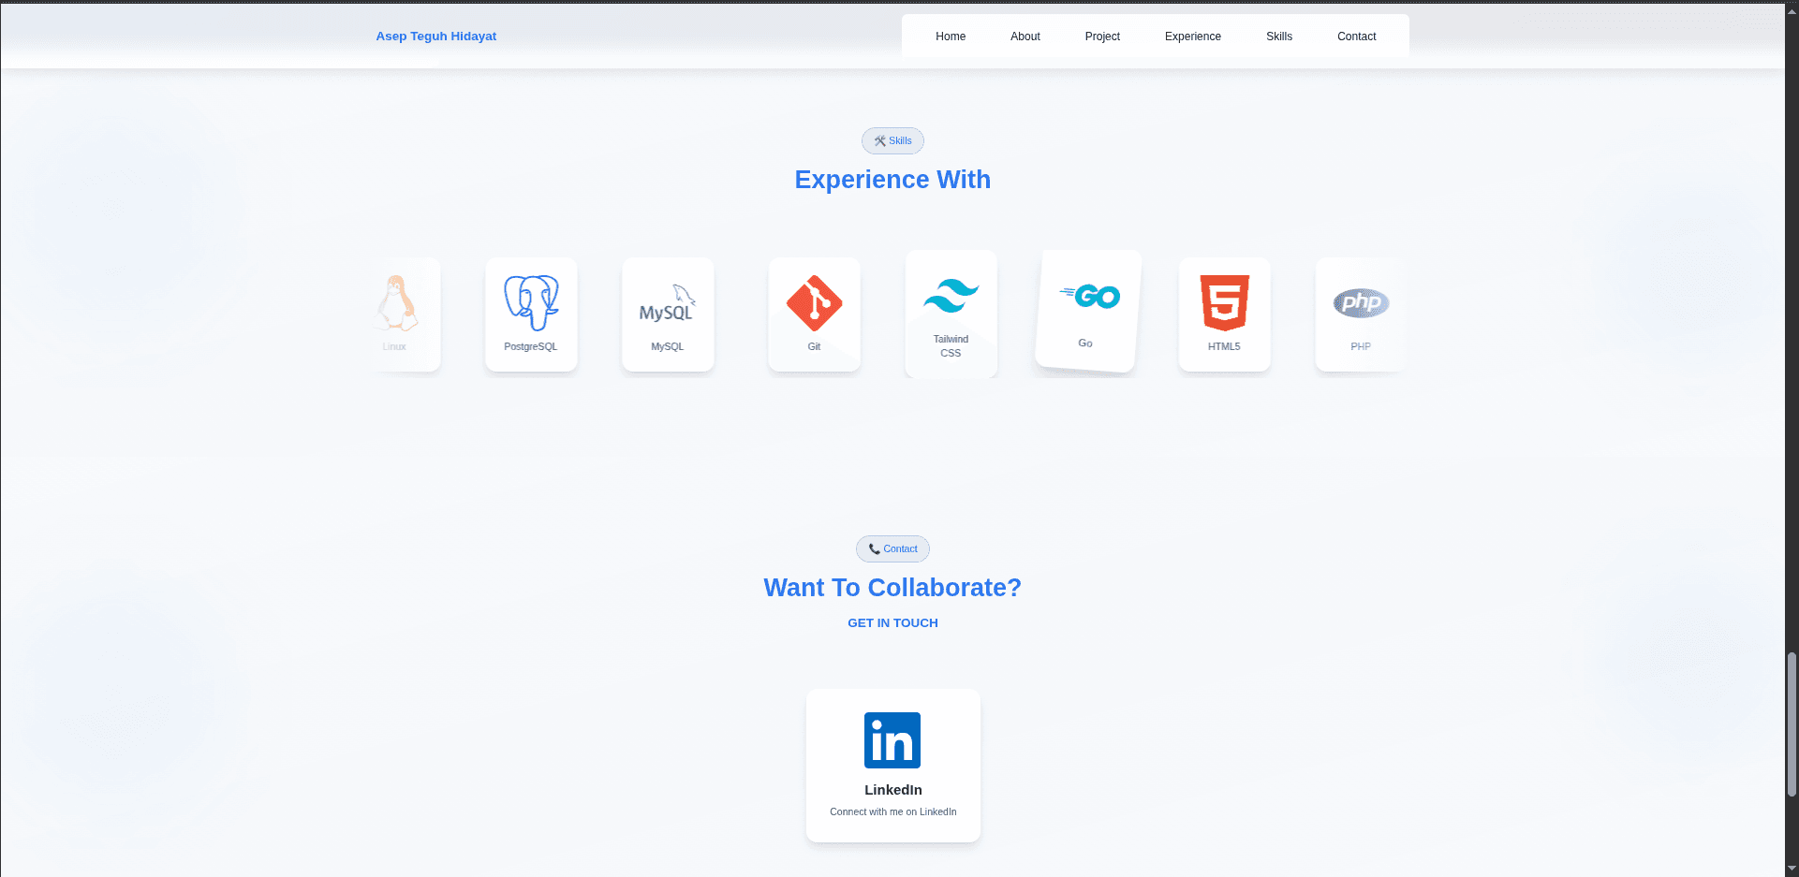Viewport: 1799px width, 877px height.
Task: Click the PHP oval logo
Action: point(1361,302)
